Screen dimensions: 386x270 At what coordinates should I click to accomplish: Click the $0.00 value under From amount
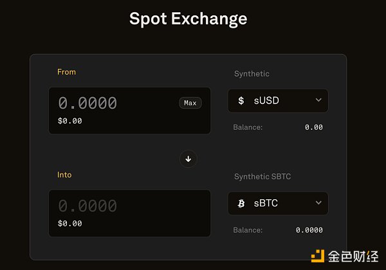[70, 121]
